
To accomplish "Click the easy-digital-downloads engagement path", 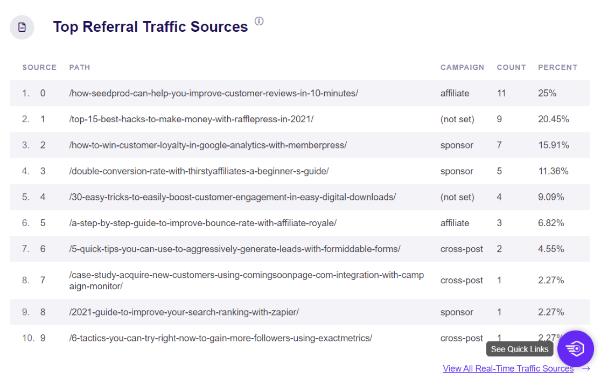I will 232,197.
